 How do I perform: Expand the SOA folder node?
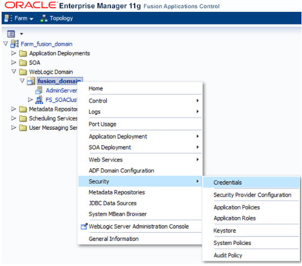pyautogui.click(x=13, y=62)
